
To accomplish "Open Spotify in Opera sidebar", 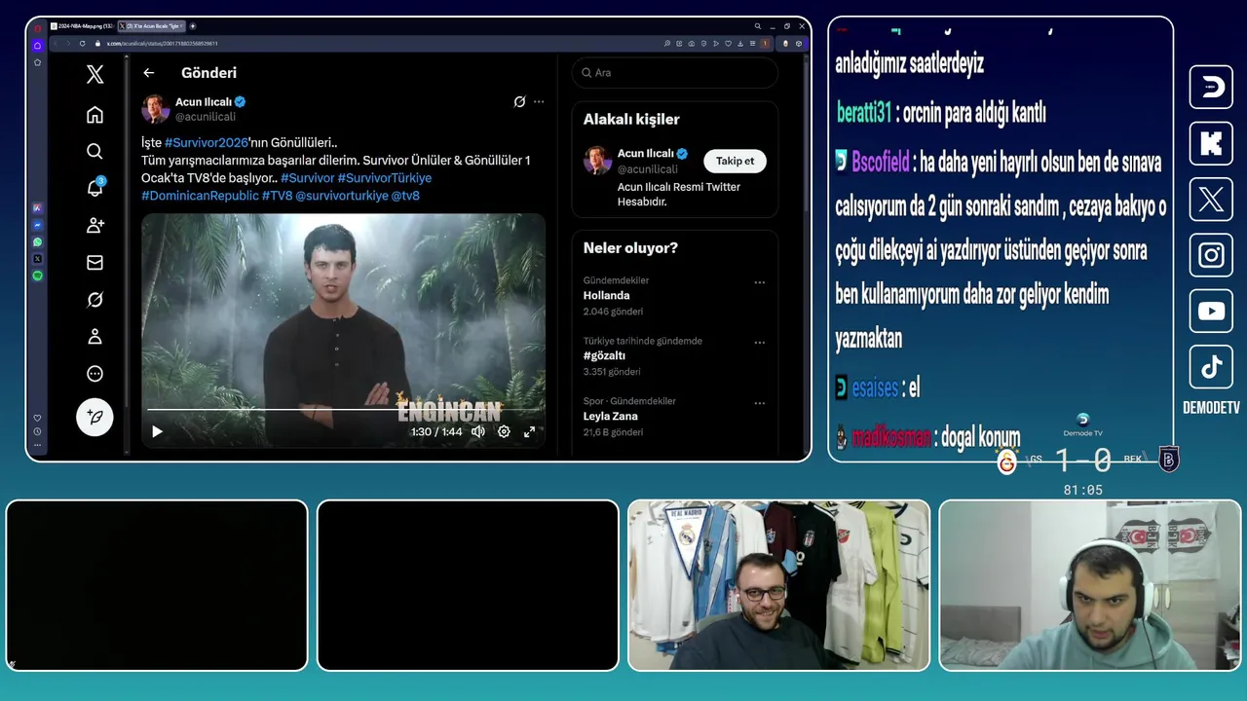I will pos(37,276).
